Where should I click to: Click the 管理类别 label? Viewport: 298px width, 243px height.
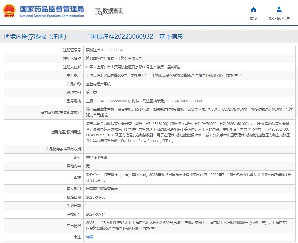(x=74, y=92)
